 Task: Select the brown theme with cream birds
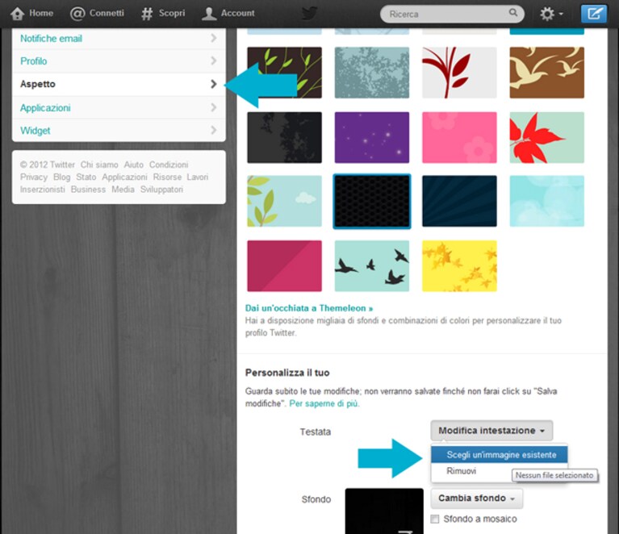[546, 73]
